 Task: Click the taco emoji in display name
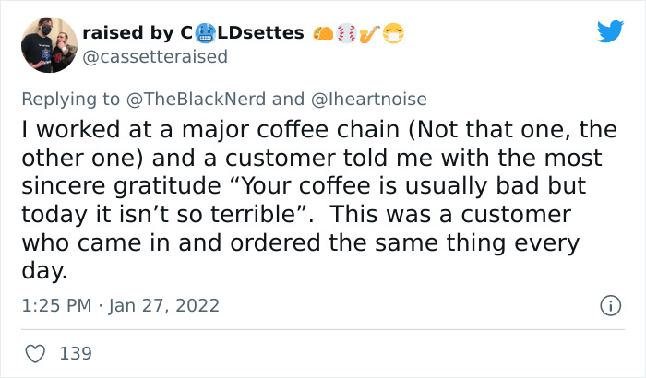(x=323, y=33)
